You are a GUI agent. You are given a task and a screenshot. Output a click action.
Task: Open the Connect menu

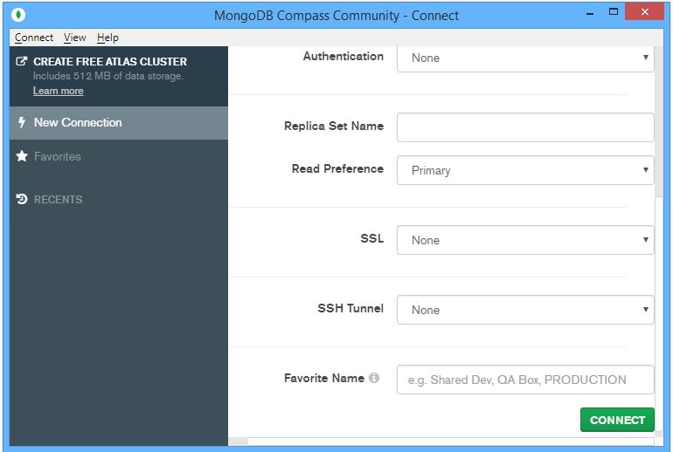pos(34,38)
